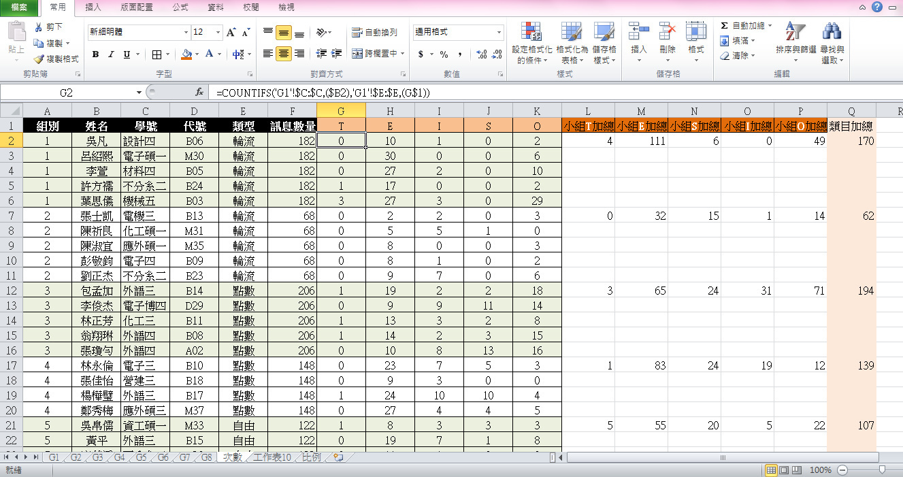This screenshot has height=477, width=903.
Task: Apply comma style number format
Action: tap(460, 54)
